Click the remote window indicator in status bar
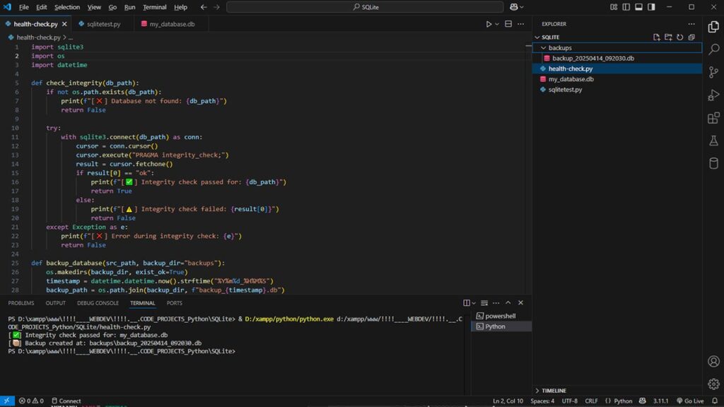This screenshot has width=724, height=407. pyautogui.click(x=7, y=401)
